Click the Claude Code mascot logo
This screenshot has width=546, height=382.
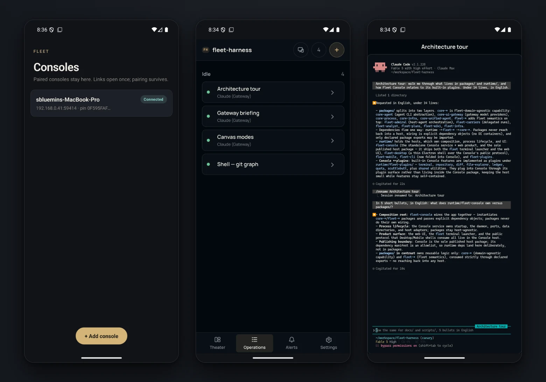(380, 67)
